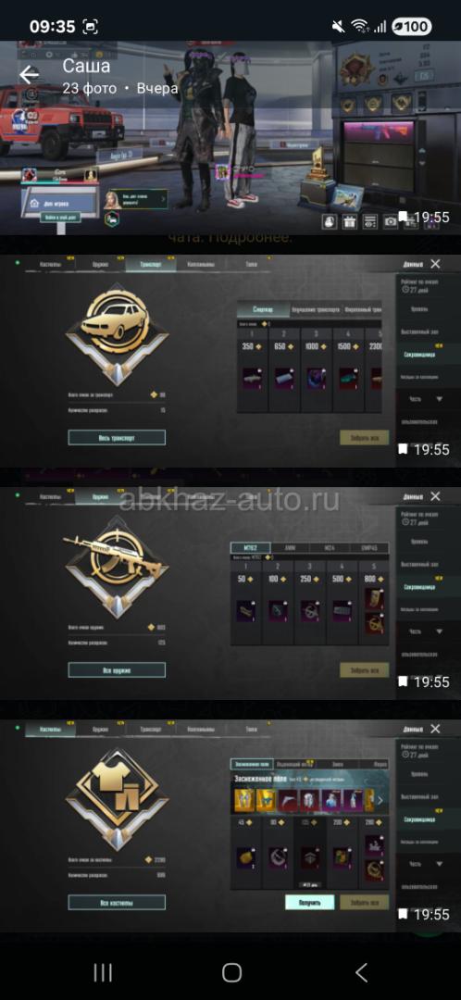Click the Получить button in the costumes screenshot
The image size is (461, 1000).
click(x=310, y=903)
